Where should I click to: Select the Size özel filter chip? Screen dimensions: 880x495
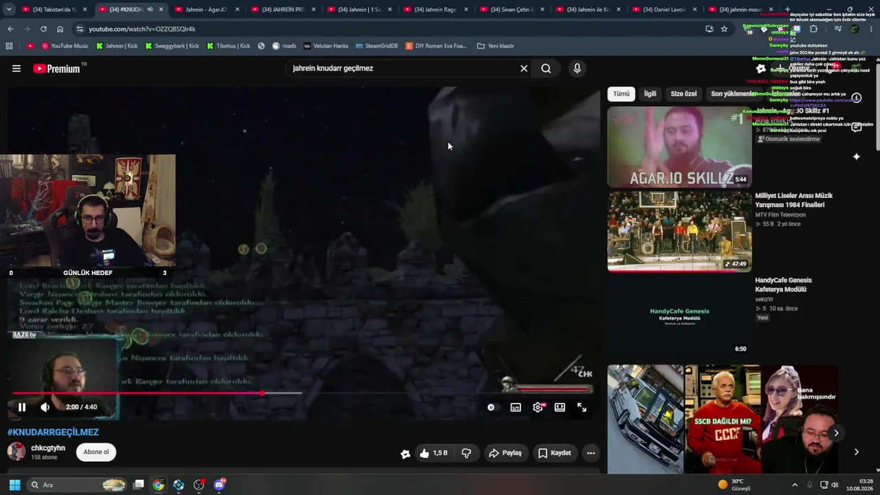pos(683,93)
